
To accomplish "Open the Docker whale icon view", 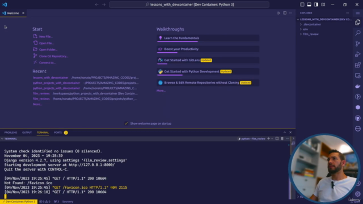I will click(x=358, y=86).
